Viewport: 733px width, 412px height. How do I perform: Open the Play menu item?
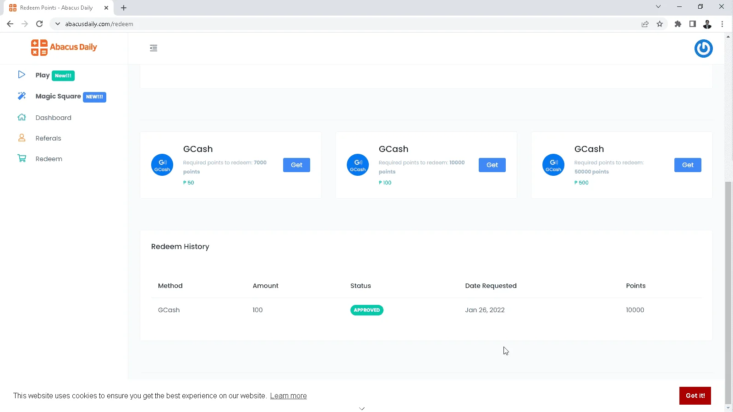coord(43,75)
